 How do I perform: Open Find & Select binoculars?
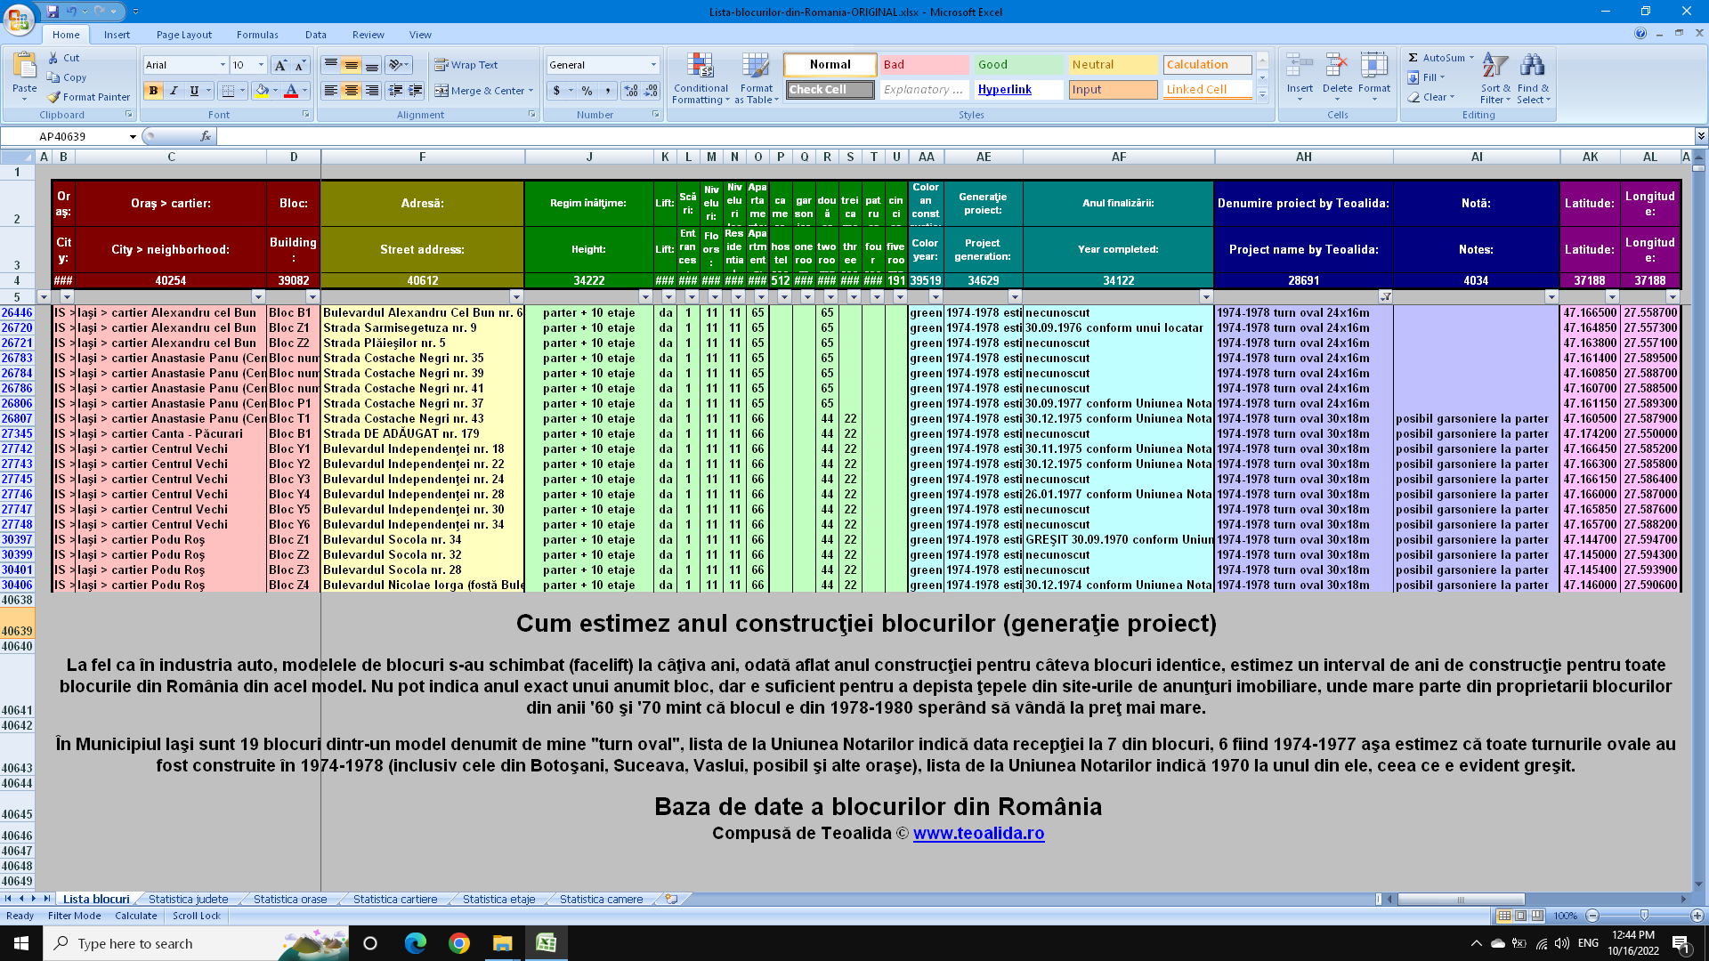tap(1533, 77)
